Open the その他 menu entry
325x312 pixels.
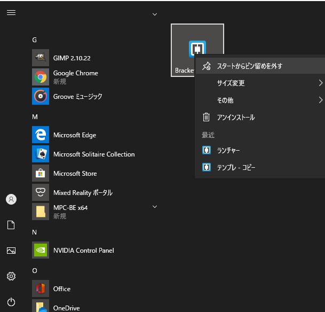(x=260, y=100)
